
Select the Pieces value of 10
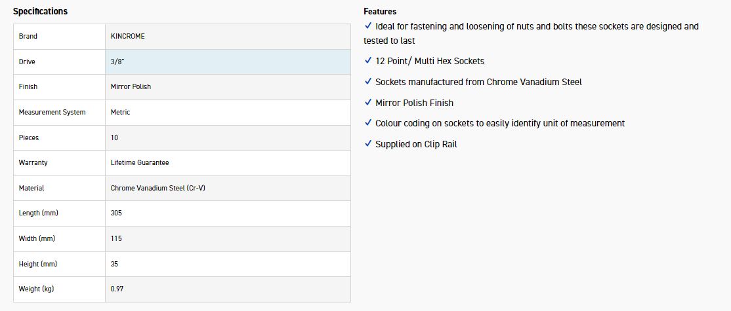click(x=115, y=137)
